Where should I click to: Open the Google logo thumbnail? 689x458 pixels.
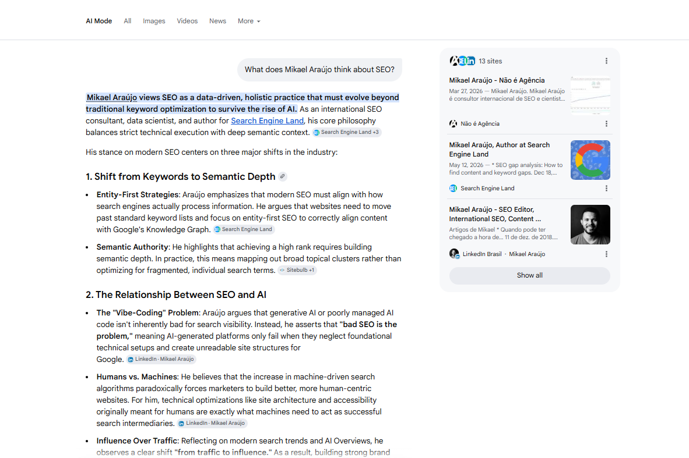[590, 160]
